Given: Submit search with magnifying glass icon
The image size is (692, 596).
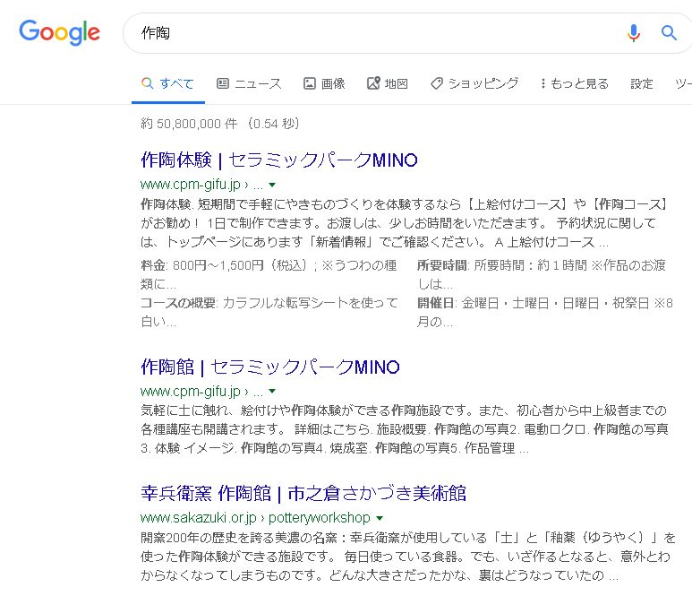Looking at the screenshot, I should [x=669, y=32].
